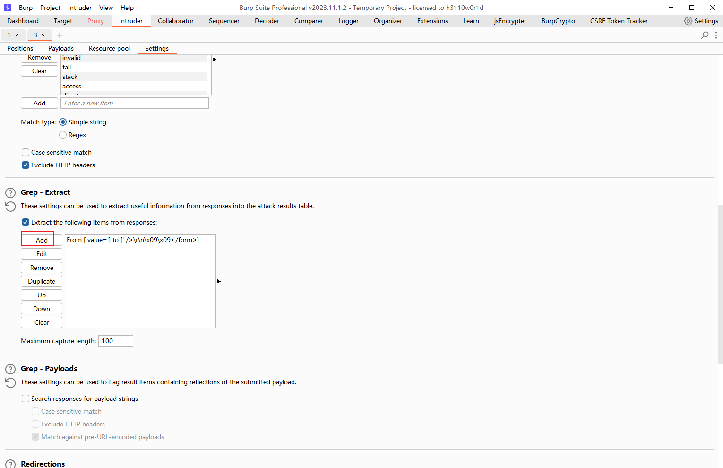Open the Burp menu
Image resolution: width=723 pixels, height=468 pixels.
click(x=26, y=8)
